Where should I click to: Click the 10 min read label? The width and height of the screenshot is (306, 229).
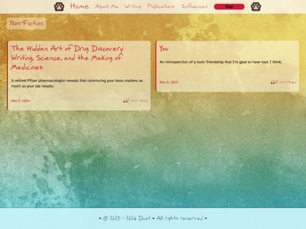286,82
